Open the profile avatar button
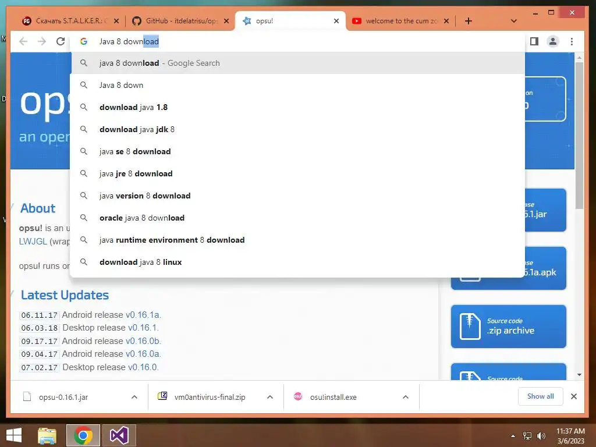 553,41
